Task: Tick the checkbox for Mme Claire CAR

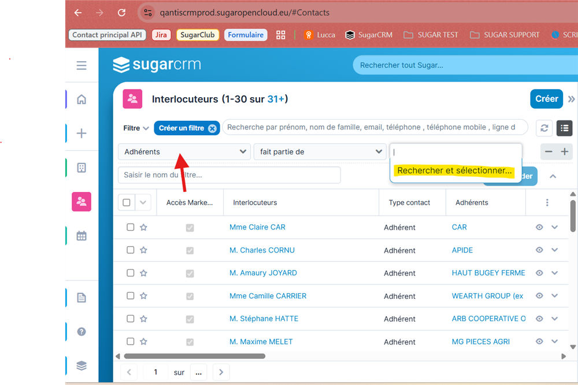Action: (131, 227)
